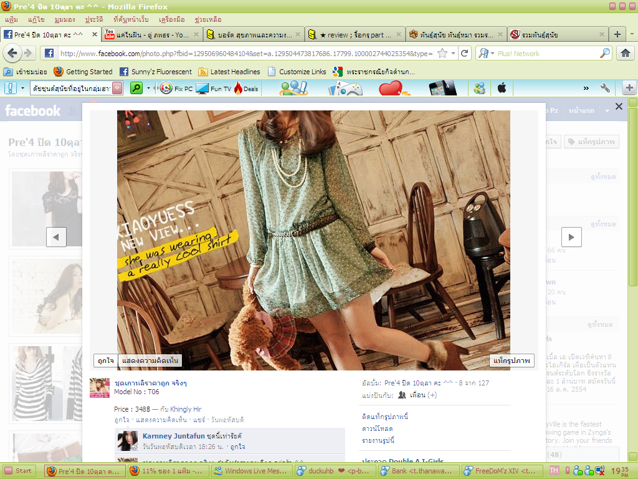Open the 11% download progress taskbar item
The width and height of the screenshot is (638, 479).
pyautogui.click(x=167, y=471)
